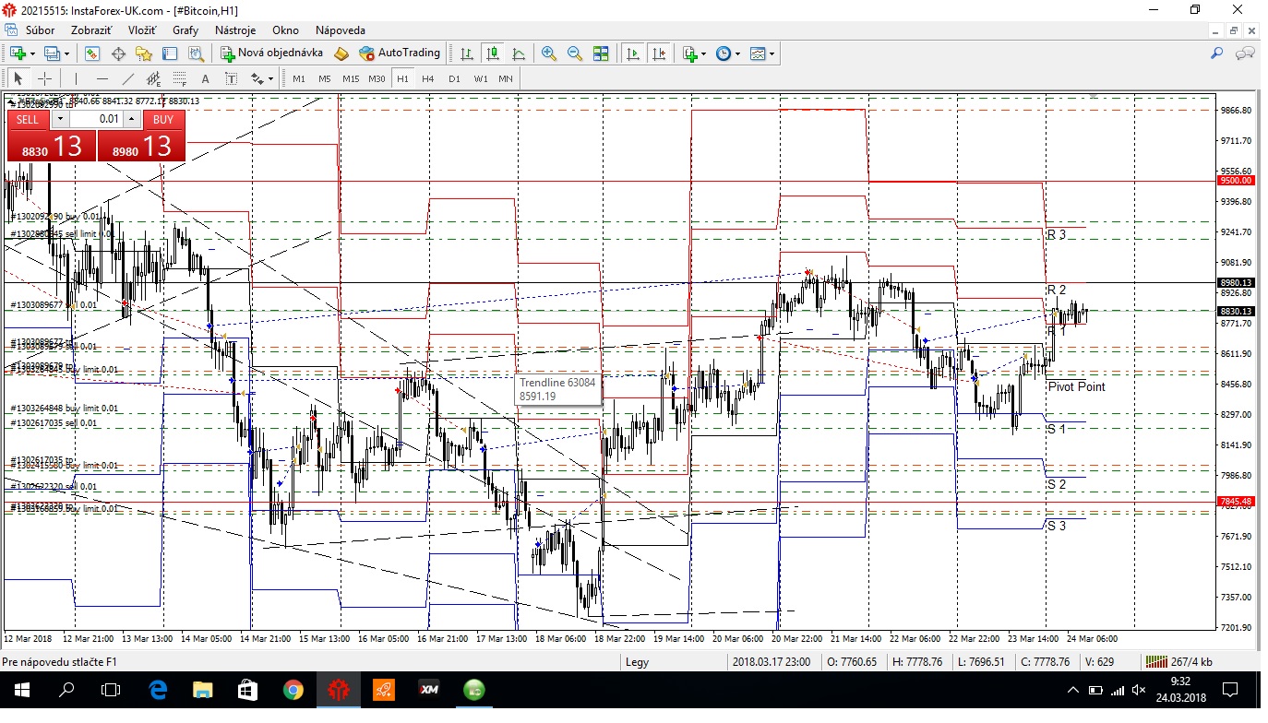Zoom out of the chart

(575, 53)
